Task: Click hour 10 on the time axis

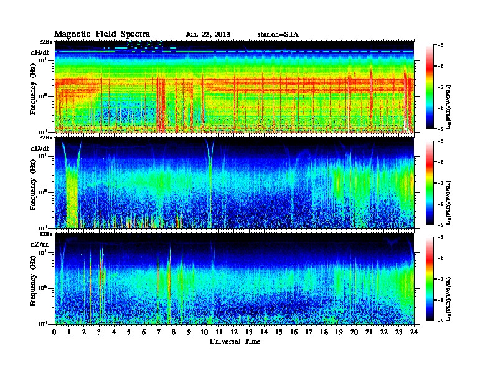Action: 204,332
